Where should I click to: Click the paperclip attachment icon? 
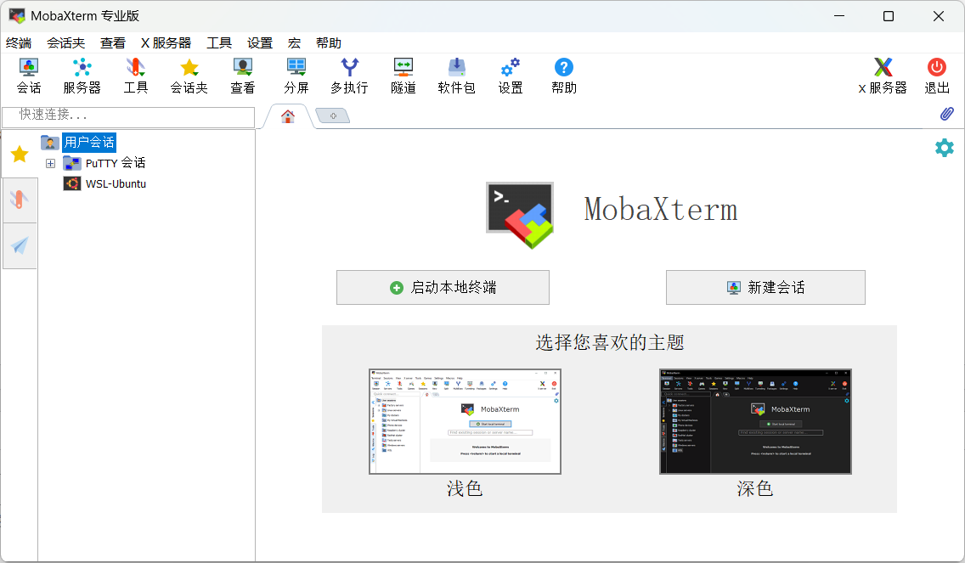946,114
